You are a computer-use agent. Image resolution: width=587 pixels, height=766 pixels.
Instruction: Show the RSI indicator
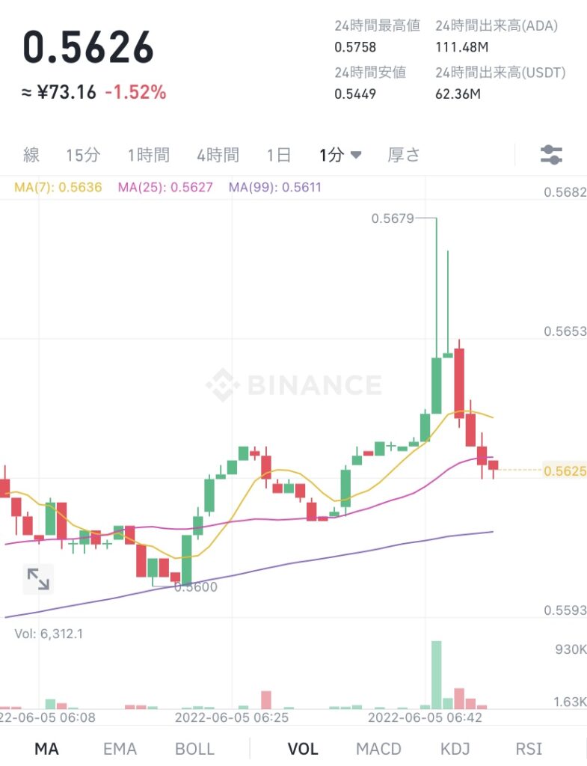pos(529,749)
